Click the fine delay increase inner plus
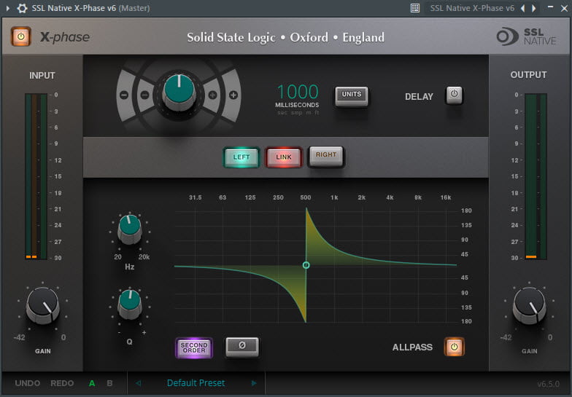The image size is (572, 397). (x=213, y=95)
